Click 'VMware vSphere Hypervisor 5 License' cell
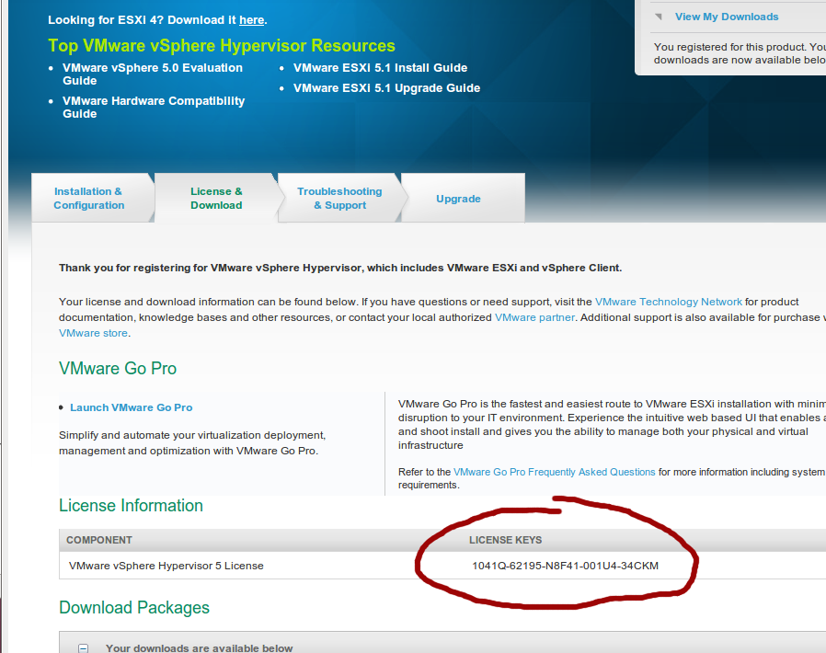 coord(166,566)
